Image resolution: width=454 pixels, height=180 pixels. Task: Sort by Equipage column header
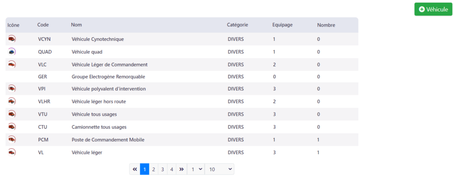pyautogui.click(x=282, y=25)
